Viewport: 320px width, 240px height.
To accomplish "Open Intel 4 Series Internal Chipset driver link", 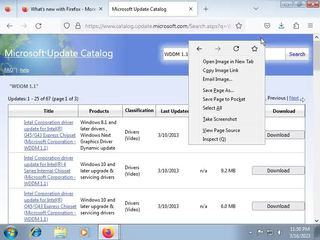I will (x=50, y=171).
